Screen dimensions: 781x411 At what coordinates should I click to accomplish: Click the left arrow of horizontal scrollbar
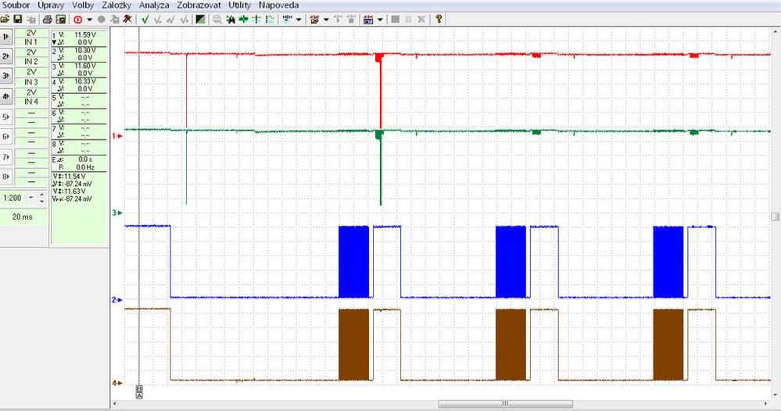tap(115, 403)
